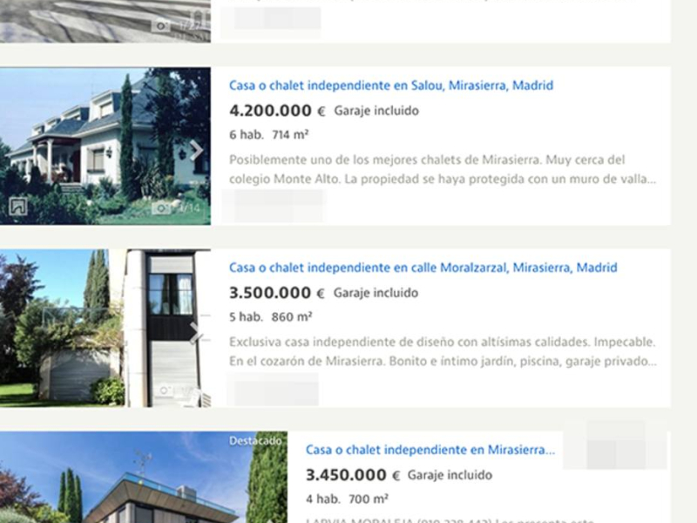697x523 pixels.
Task: Open floor plan icon on Salou chalet photo
Action: coord(18,207)
